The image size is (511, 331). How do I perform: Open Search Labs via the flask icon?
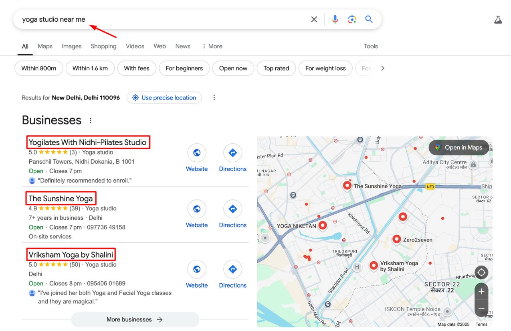tap(498, 19)
